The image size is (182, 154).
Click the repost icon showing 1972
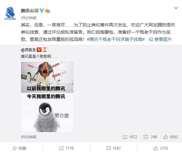tap(125, 137)
